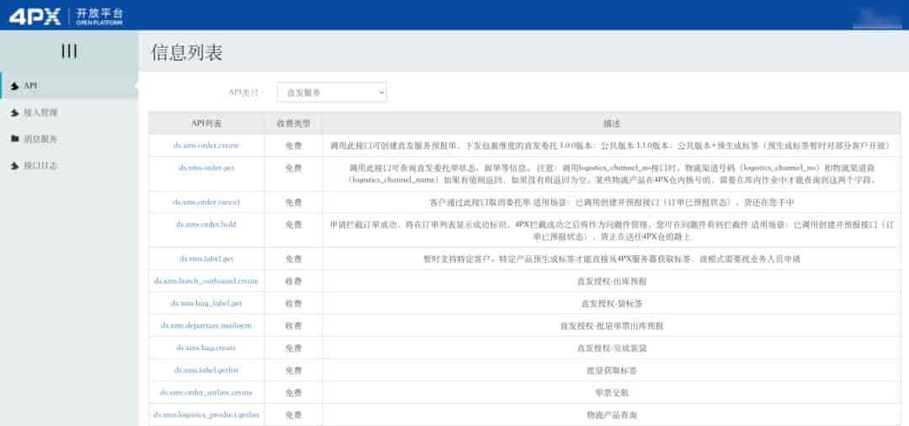Screen dimensions: 909x426
Task: Open the ds.xms.order.create API link
Action: click(x=206, y=146)
